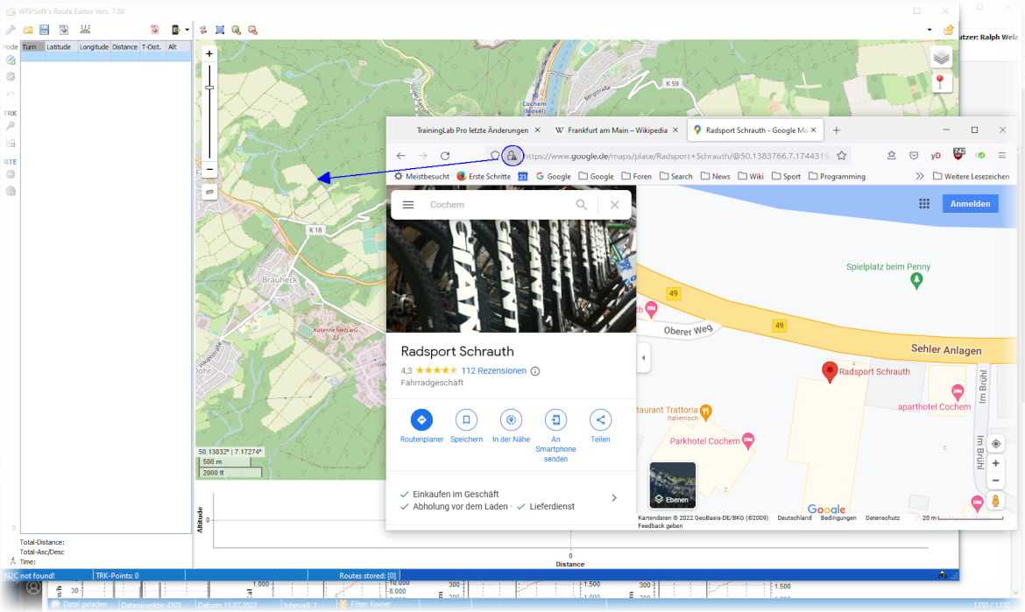
Task: Zoom in on the Route Editor map
Action: (x=209, y=54)
